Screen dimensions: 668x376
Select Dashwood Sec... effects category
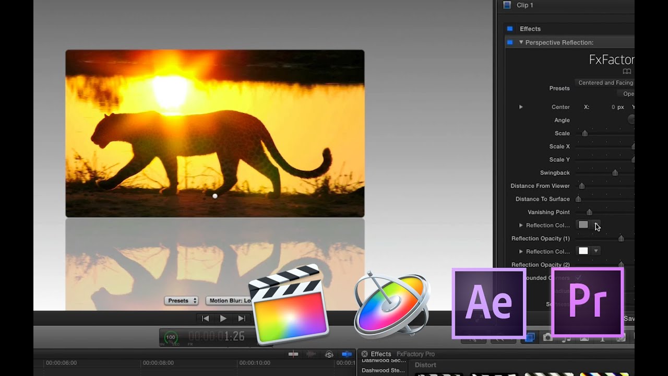click(x=384, y=360)
